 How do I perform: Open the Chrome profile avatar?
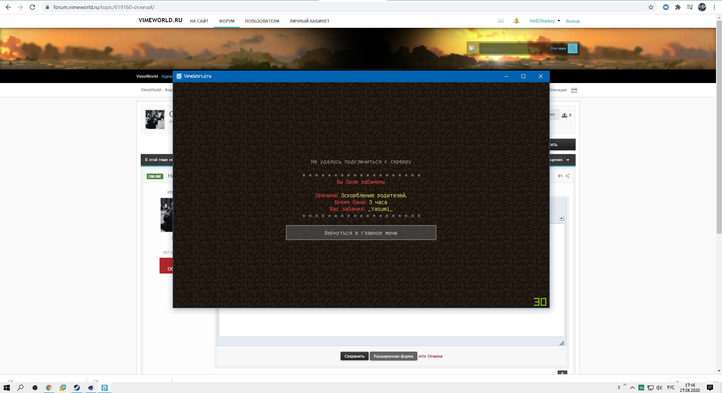coord(702,7)
